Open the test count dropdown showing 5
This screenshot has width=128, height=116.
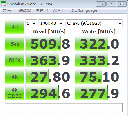pos(31,23)
